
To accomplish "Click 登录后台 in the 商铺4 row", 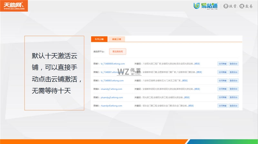I will (233, 89).
